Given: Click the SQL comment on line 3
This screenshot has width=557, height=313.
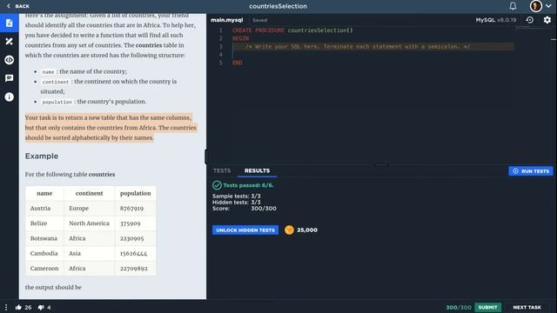Looking at the screenshot, I should (x=358, y=46).
